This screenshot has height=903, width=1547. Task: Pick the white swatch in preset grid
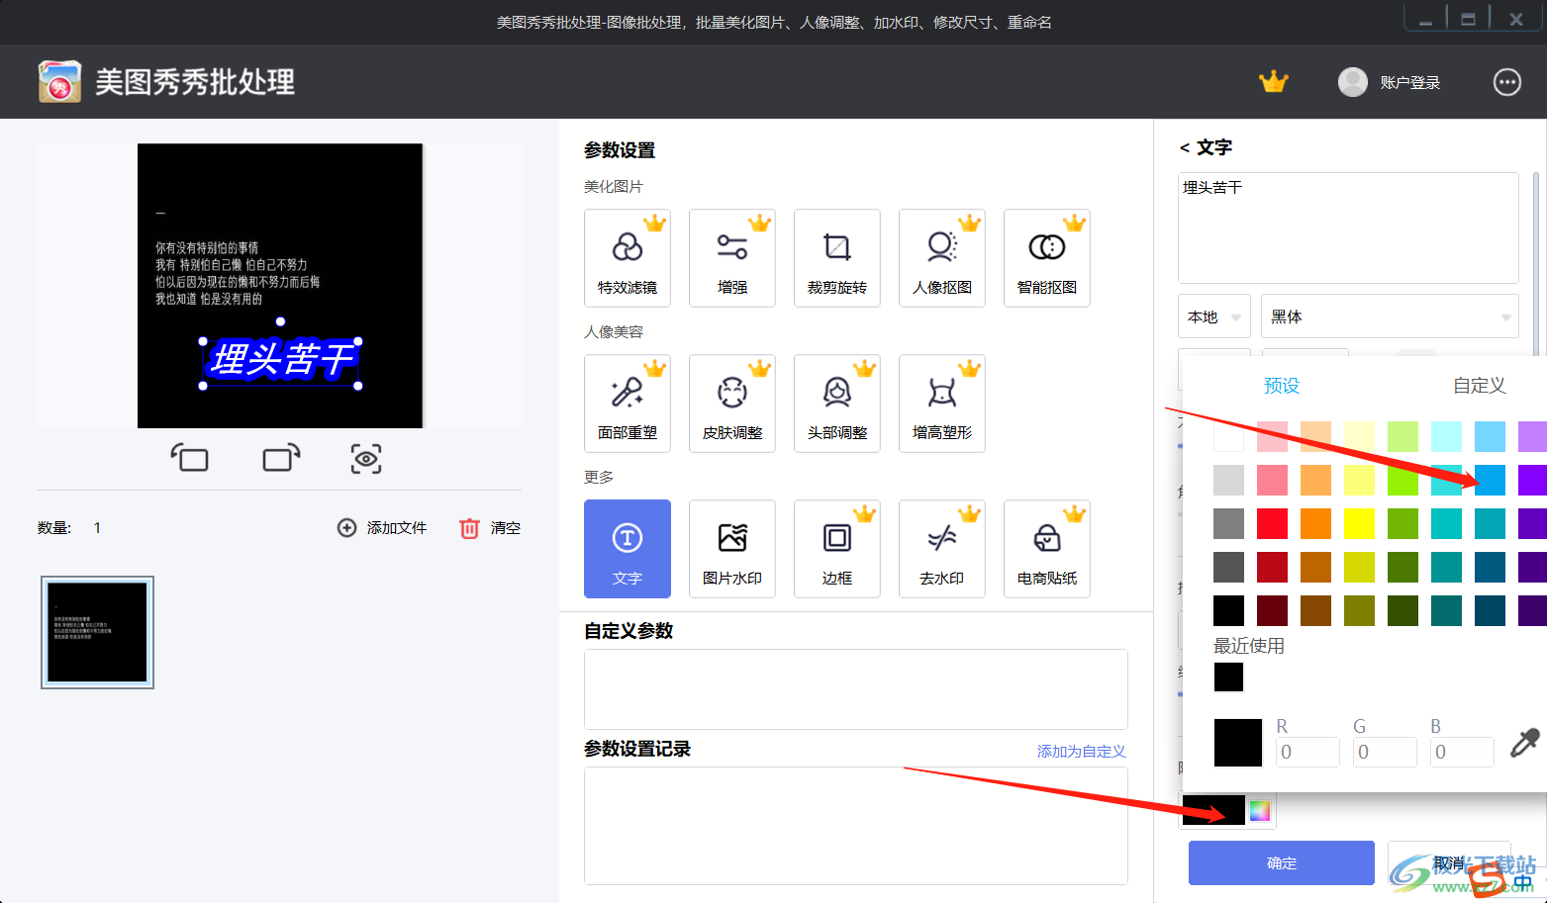coord(1228,436)
